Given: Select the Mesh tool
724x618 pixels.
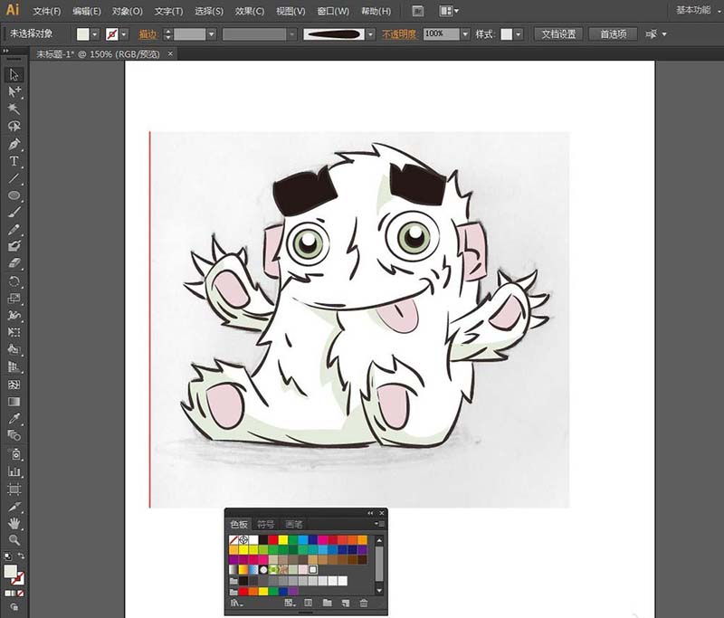Looking at the screenshot, I should (14, 385).
